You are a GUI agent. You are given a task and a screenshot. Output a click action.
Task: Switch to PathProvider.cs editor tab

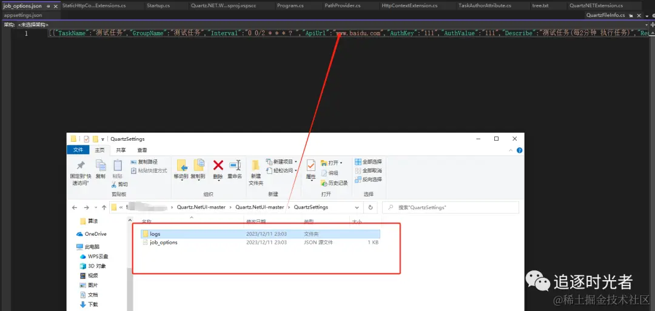coord(343,6)
